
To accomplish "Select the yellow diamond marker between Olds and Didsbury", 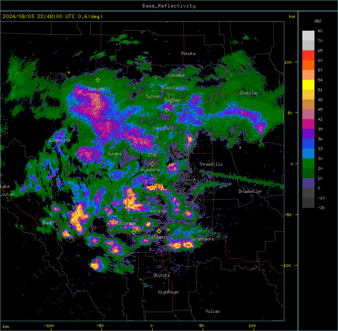I will pos(152,164).
